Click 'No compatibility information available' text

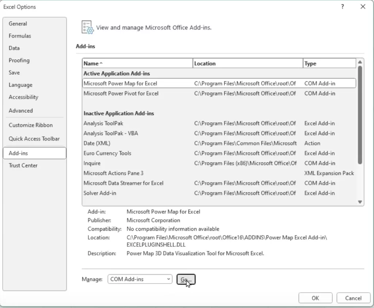173,229
